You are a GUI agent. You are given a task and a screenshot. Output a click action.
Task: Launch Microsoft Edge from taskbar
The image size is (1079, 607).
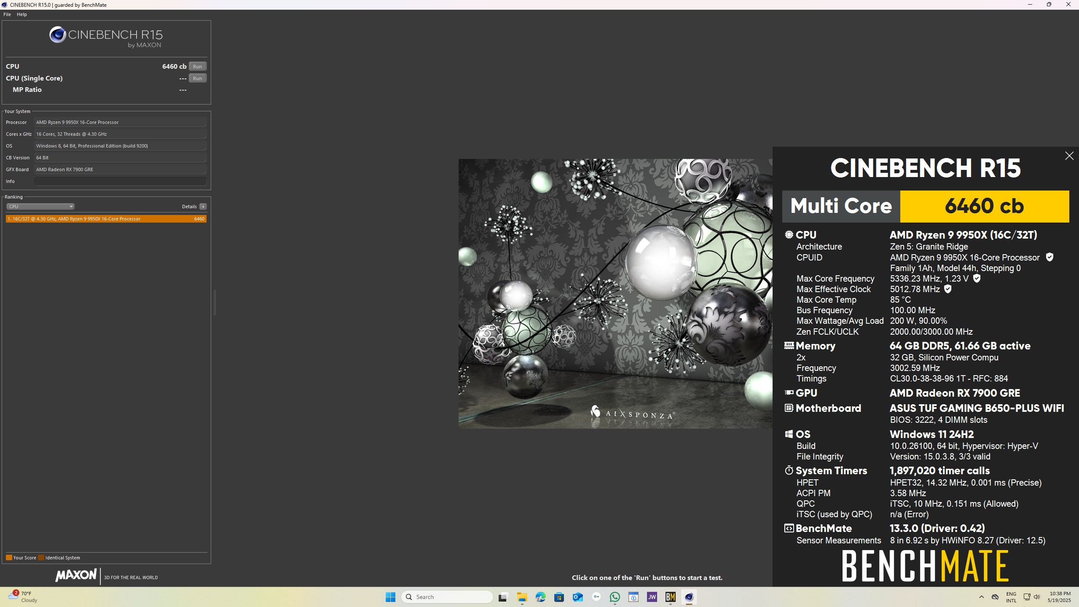(541, 597)
